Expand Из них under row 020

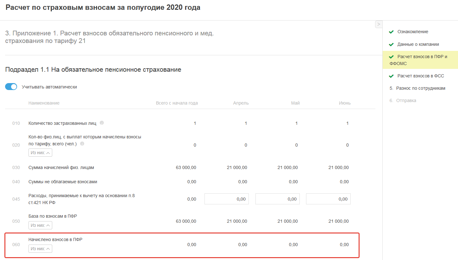click(x=40, y=153)
